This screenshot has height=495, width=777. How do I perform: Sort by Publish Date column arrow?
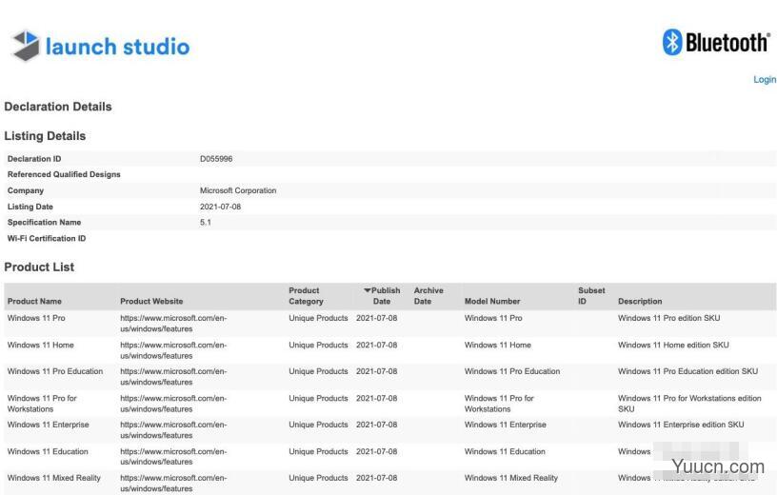pyautogui.click(x=368, y=290)
